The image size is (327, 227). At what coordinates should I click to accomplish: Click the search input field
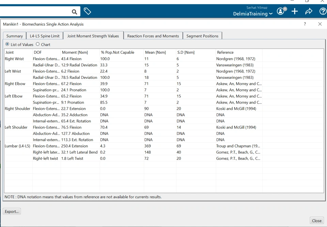click(34, 12)
